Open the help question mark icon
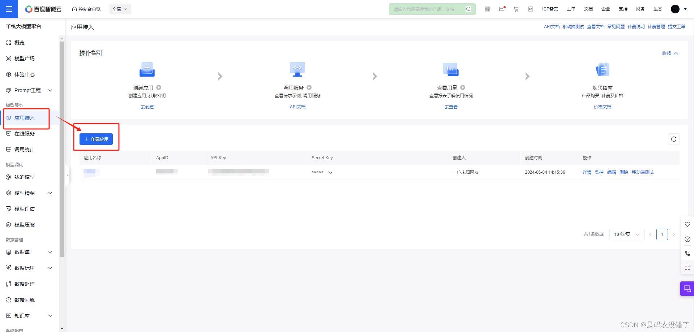Image resolution: width=694 pixels, height=332 pixels. click(x=687, y=239)
